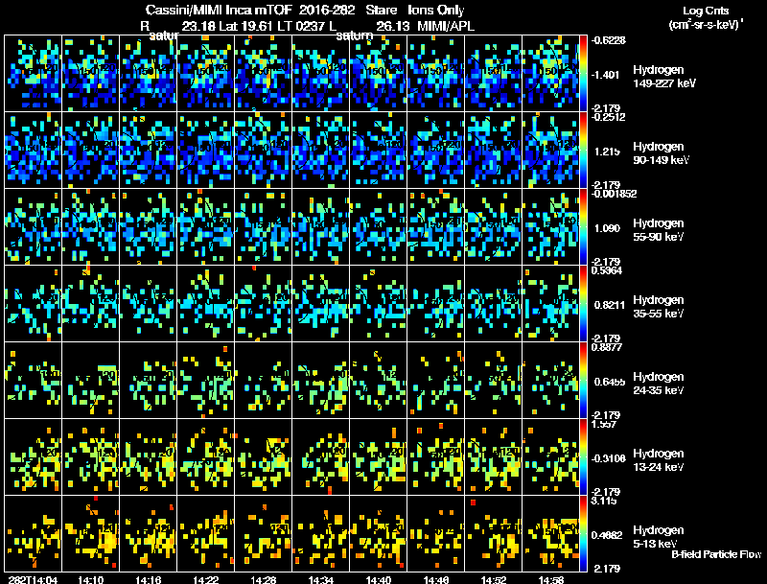Click the color bar beside Hydrogen 55-90 keV
The height and width of the screenshot is (584, 767).
[583, 227]
